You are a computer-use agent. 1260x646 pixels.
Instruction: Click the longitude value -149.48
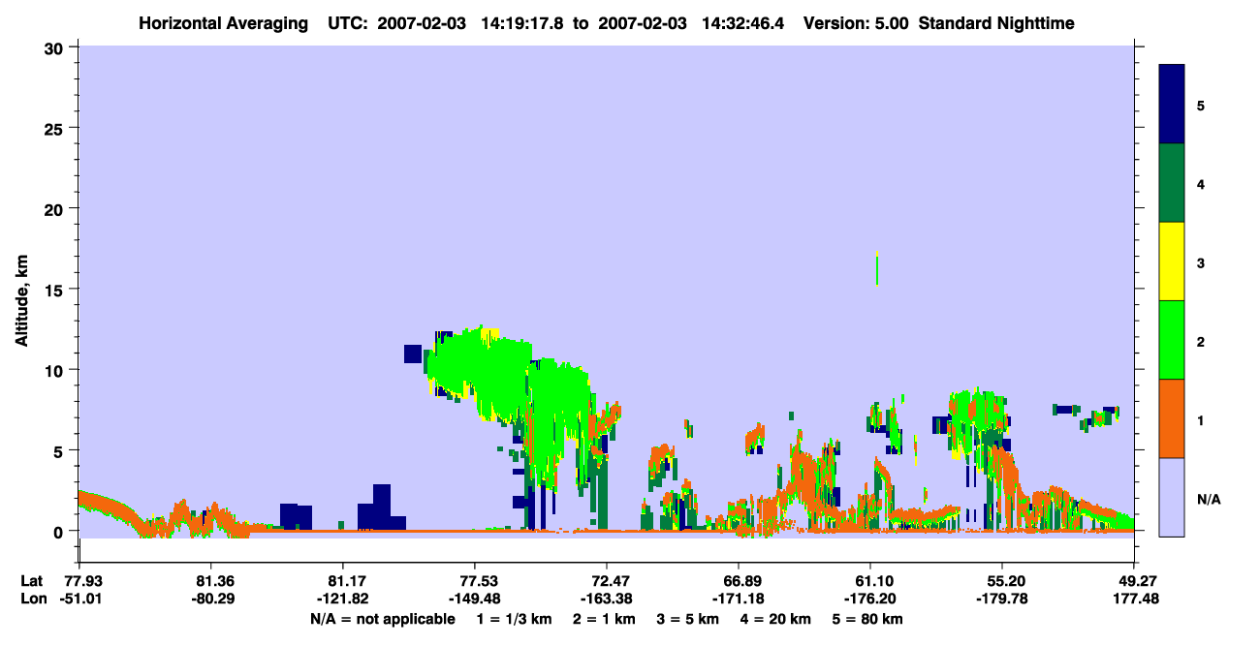[474, 599]
